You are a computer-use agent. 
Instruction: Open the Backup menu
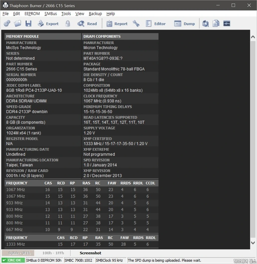[95, 14]
